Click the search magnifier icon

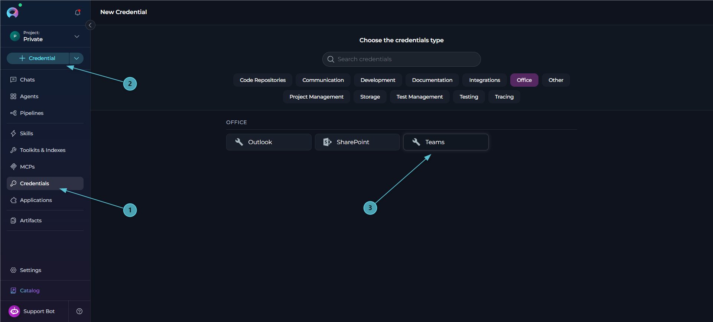click(331, 59)
